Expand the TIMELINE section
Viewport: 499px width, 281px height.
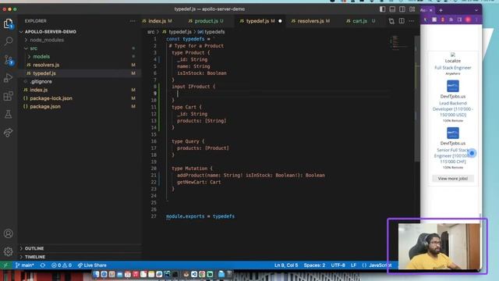[x=34, y=257]
